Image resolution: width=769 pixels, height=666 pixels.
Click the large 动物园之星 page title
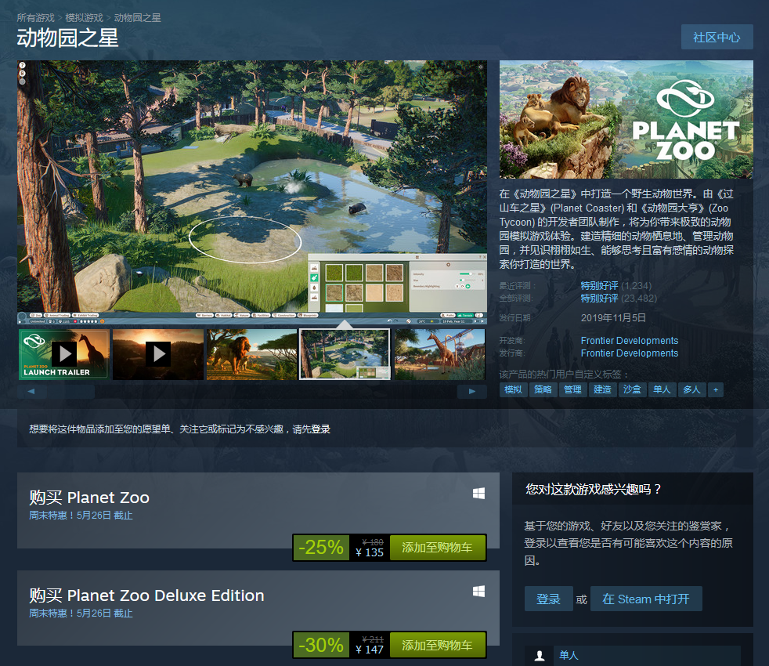point(67,38)
